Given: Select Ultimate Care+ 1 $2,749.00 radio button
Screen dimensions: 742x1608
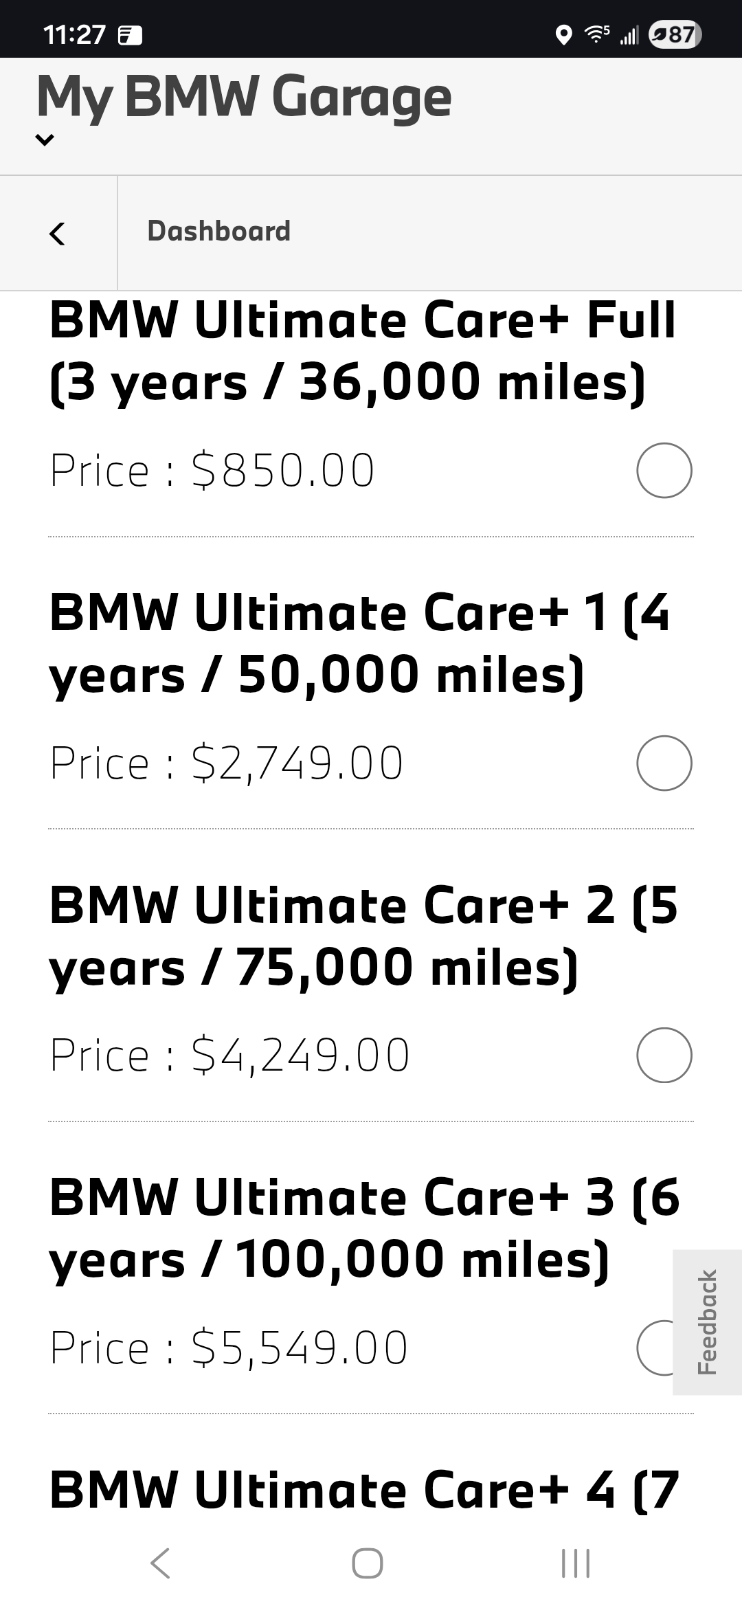Looking at the screenshot, I should pos(664,763).
